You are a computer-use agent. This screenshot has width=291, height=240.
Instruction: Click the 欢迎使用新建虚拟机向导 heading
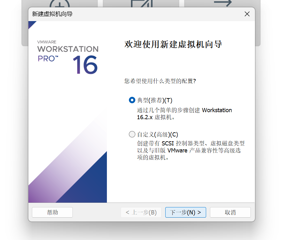pos(173,44)
